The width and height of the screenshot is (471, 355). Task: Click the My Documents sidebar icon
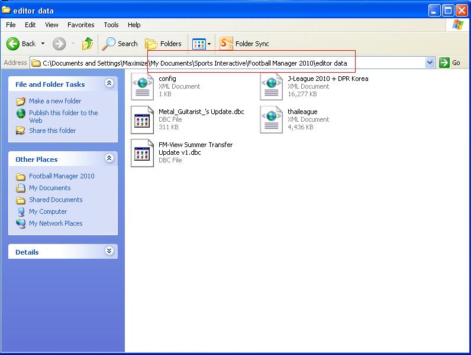(x=21, y=188)
